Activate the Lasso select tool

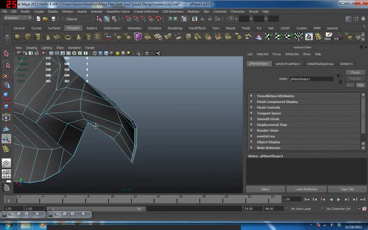click(x=6, y=65)
